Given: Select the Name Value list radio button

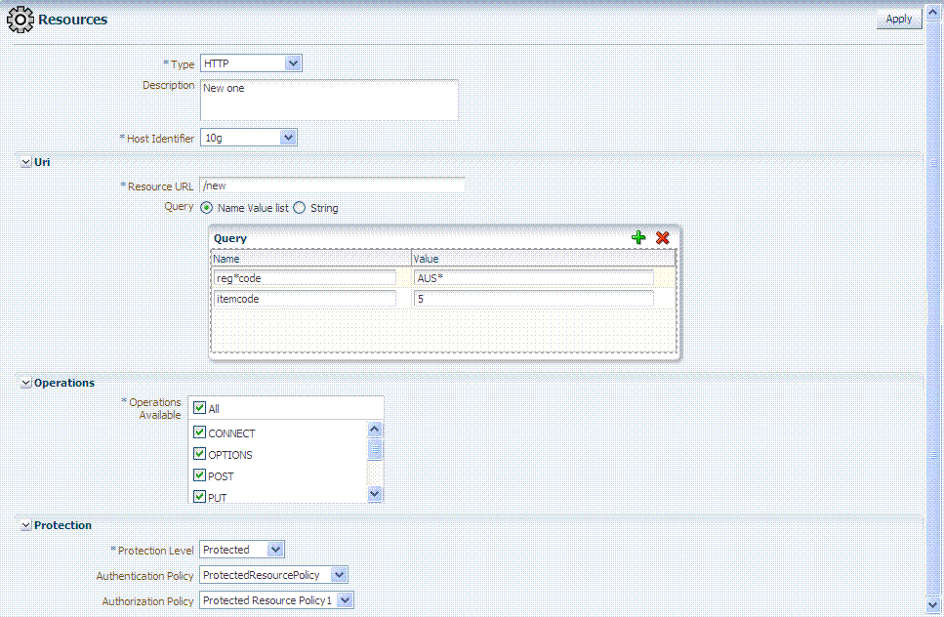Looking at the screenshot, I should pyautogui.click(x=207, y=208).
